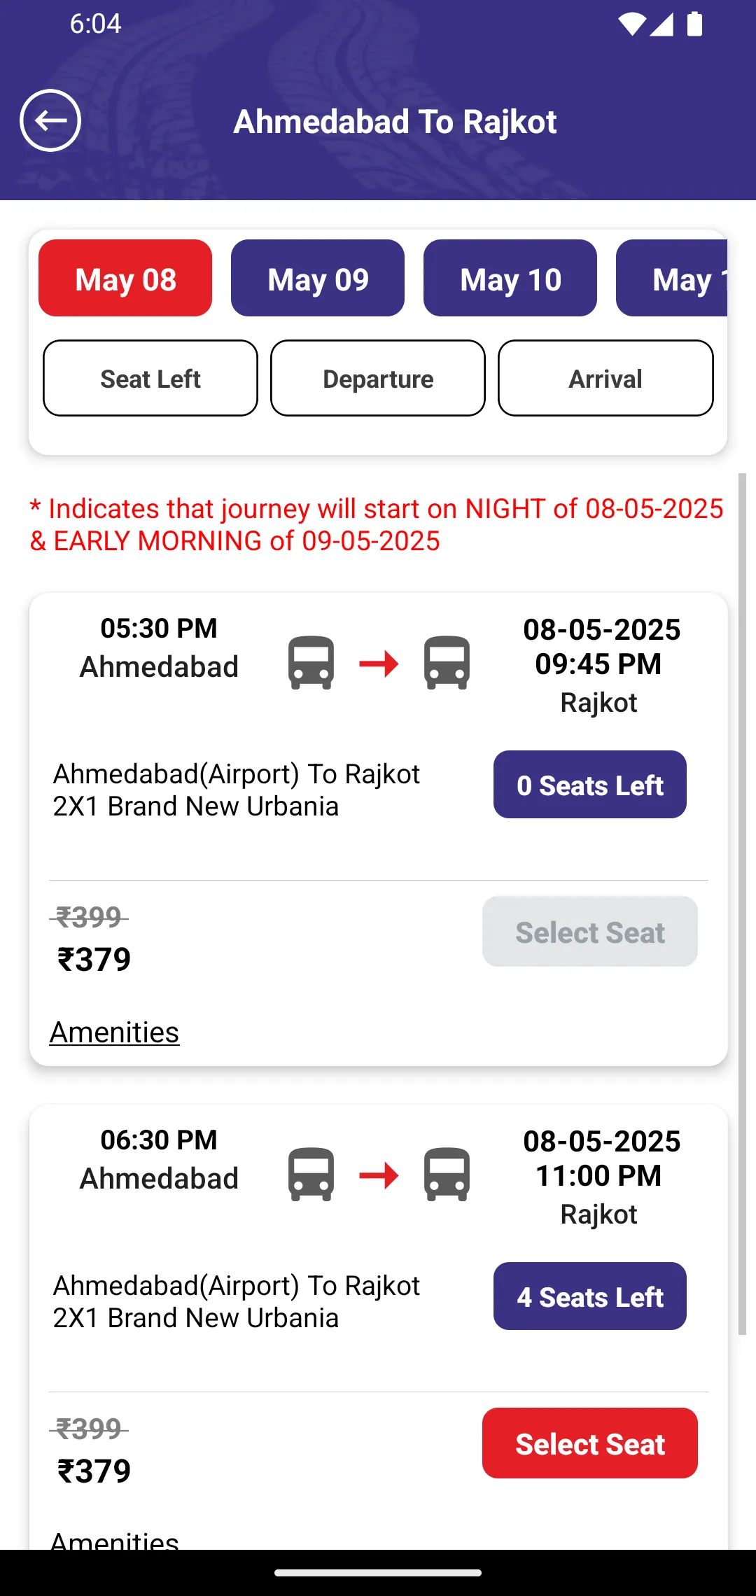Click arrival bus icon of 06:30 PM trip
The height and width of the screenshot is (1596, 756).
(x=447, y=1174)
